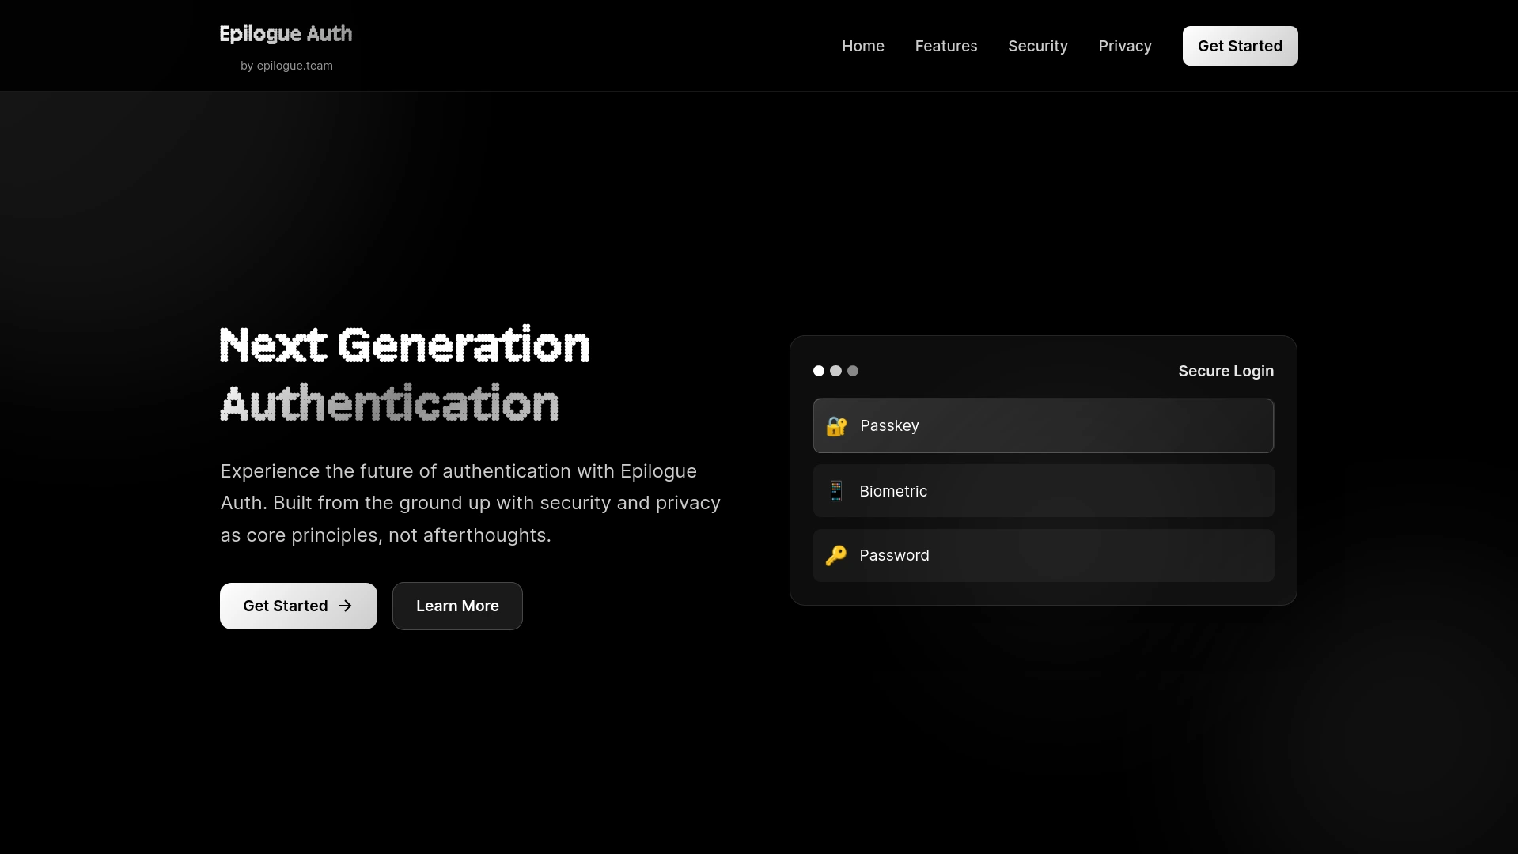Navigate to the Privacy section
This screenshot has height=854, width=1519.
click(1125, 46)
